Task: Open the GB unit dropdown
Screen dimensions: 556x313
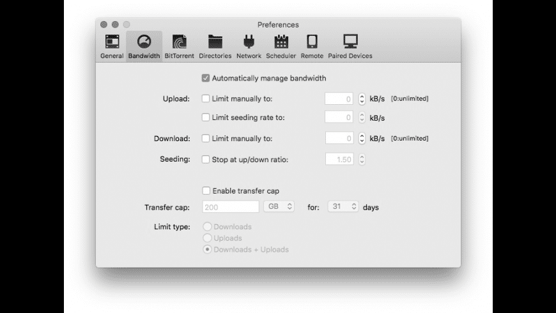Action: coord(279,206)
